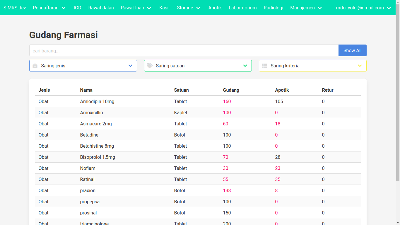Click the medkit icon in Saring jenis
400x225 pixels.
pos(35,66)
